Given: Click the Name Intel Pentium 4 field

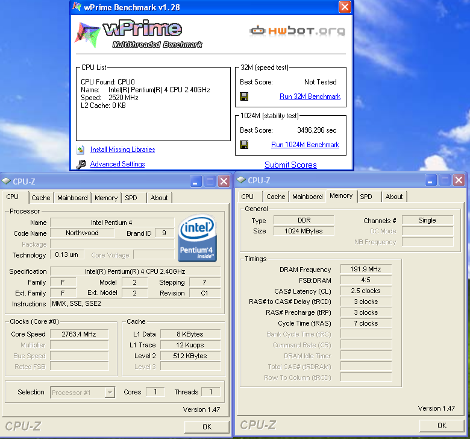Looking at the screenshot, I should pyautogui.click(x=112, y=223).
